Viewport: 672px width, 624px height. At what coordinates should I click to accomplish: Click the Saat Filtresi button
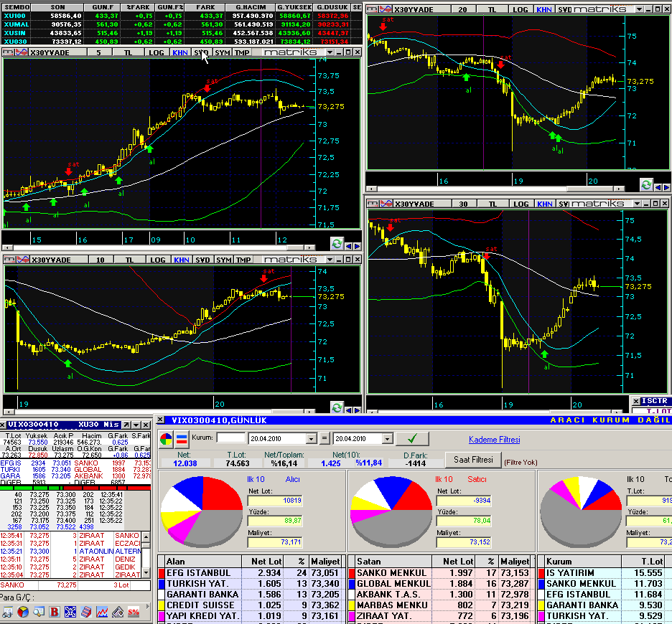pyautogui.click(x=473, y=460)
